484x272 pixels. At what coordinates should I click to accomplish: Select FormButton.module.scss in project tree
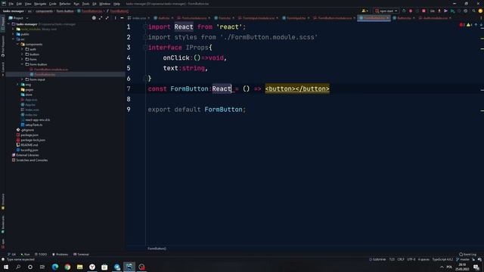click(51, 70)
